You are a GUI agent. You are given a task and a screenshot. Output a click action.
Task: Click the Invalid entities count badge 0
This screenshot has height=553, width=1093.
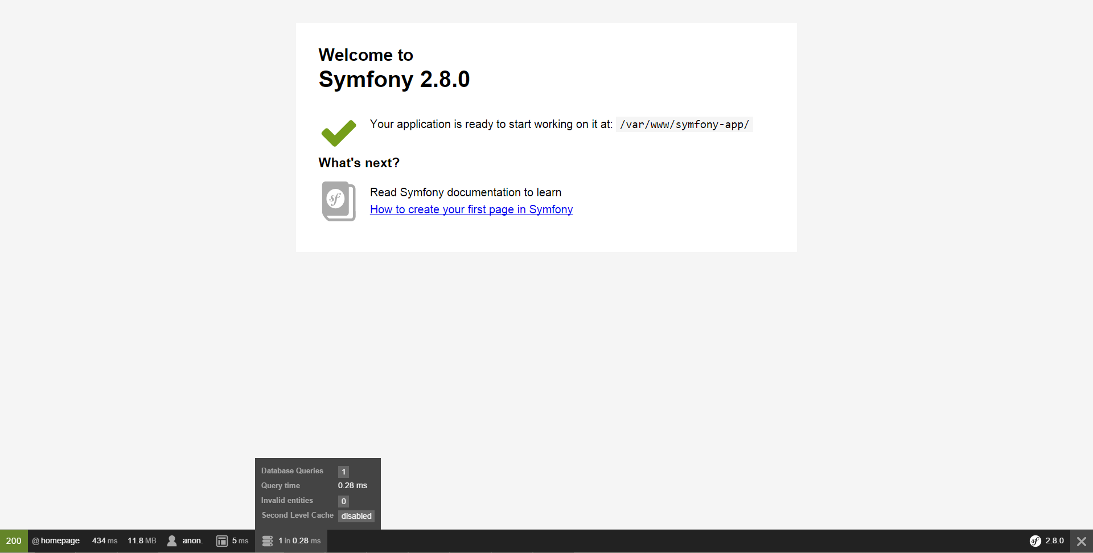tap(343, 501)
